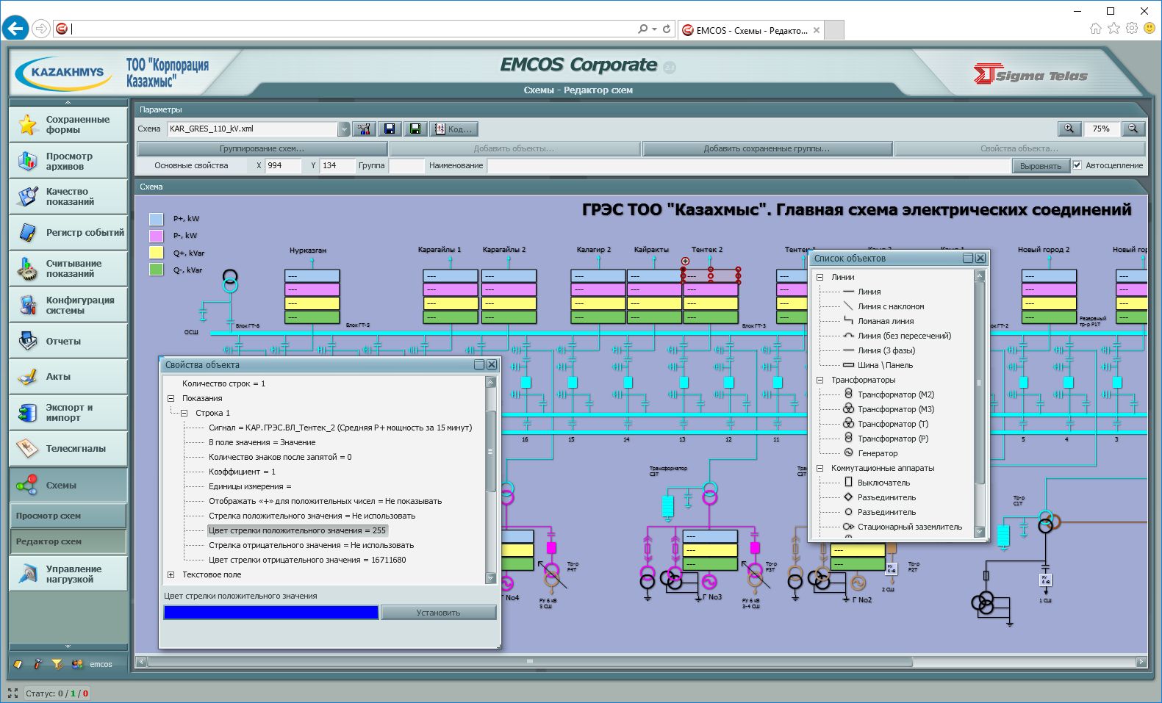Open Телесигналы sidebar icon

[28, 448]
